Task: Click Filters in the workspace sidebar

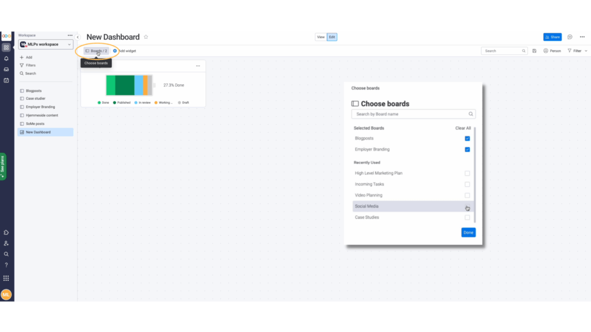Action: pos(28,66)
